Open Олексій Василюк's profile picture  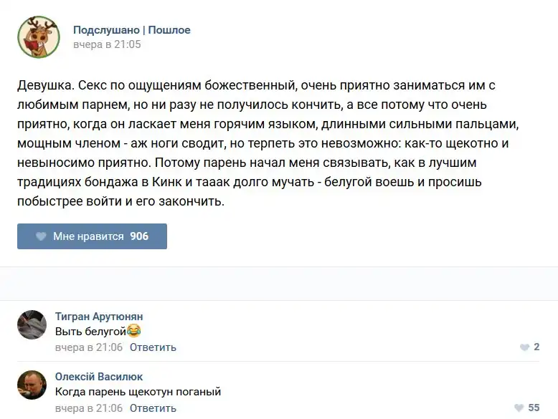click(x=32, y=385)
